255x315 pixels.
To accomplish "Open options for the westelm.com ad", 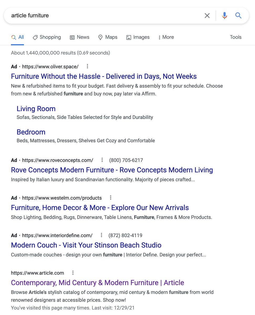I will click(x=111, y=198).
